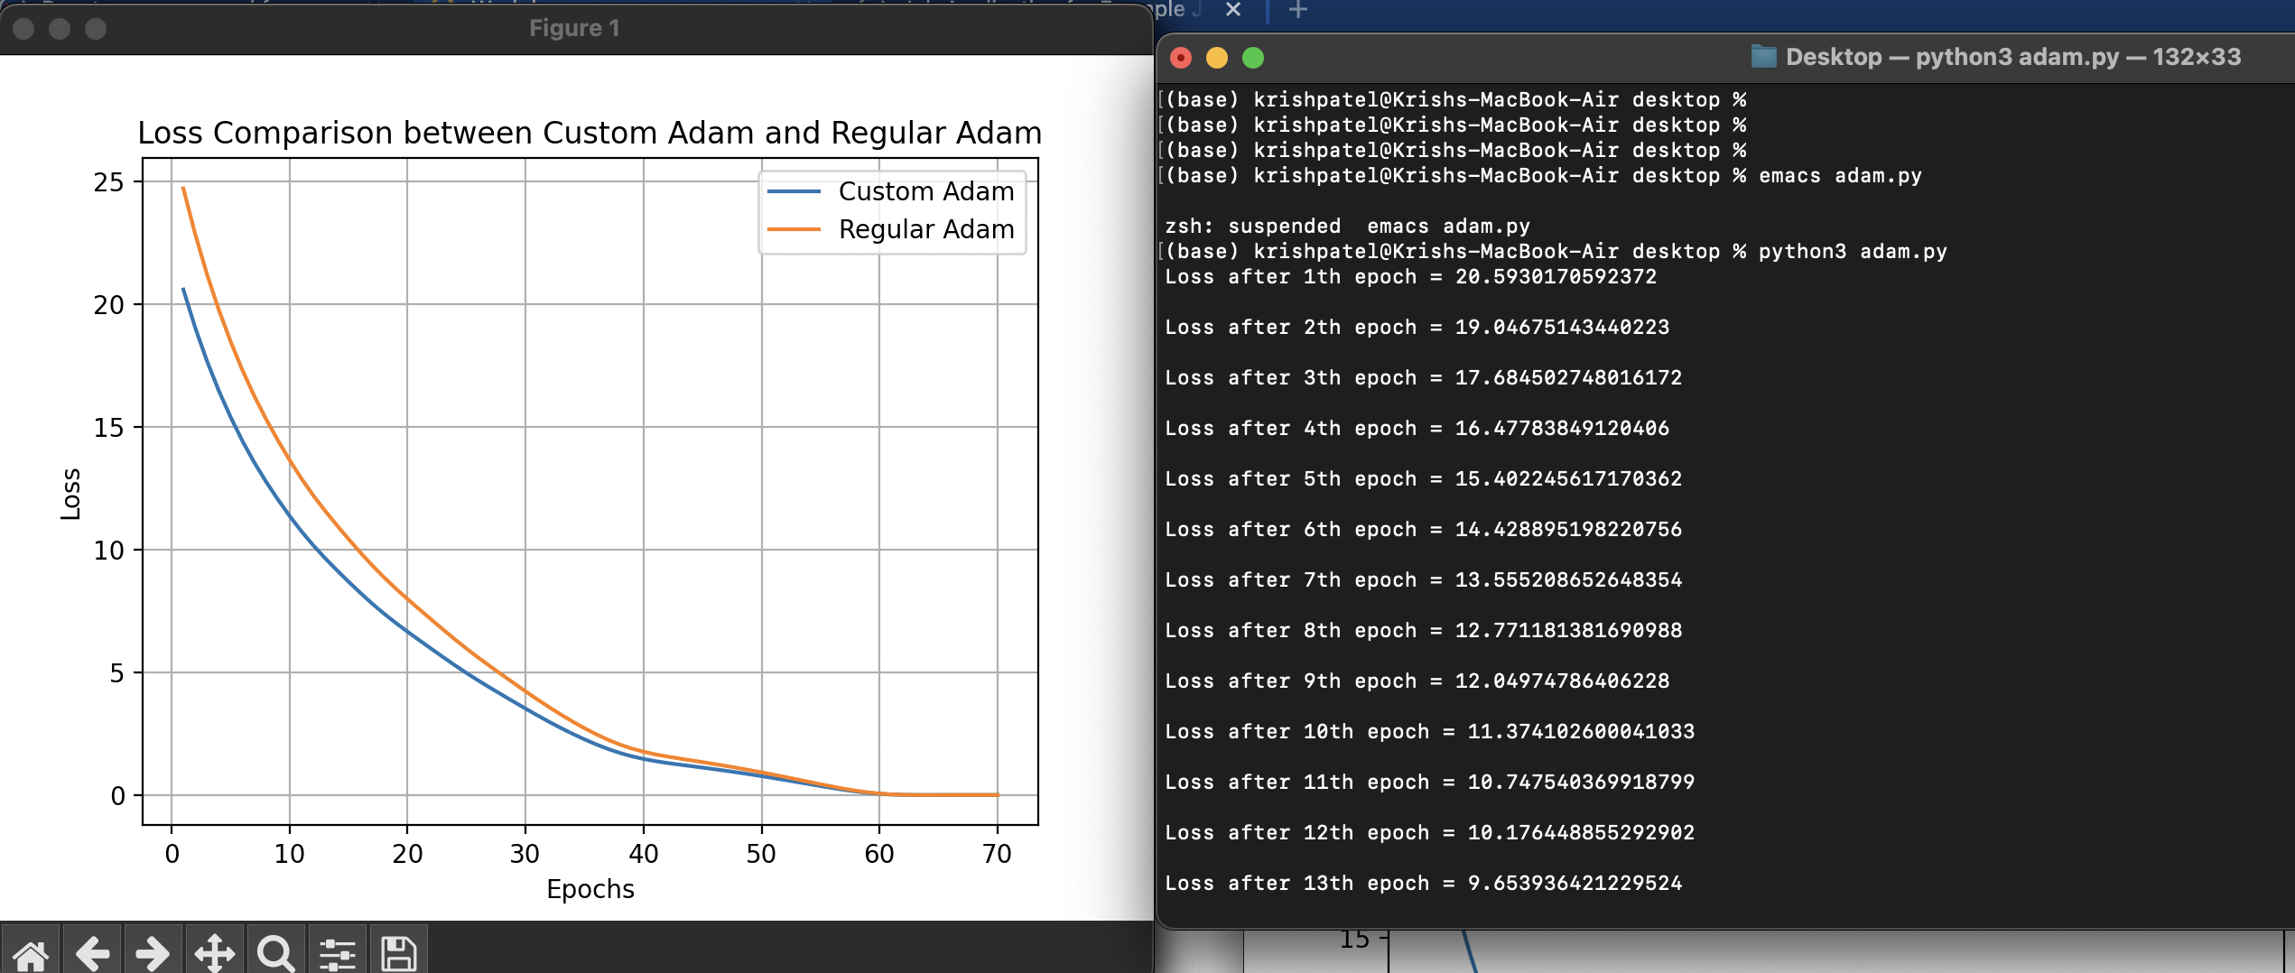
Task: Click x-axis tick label 70
Action: pyautogui.click(x=997, y=854)
